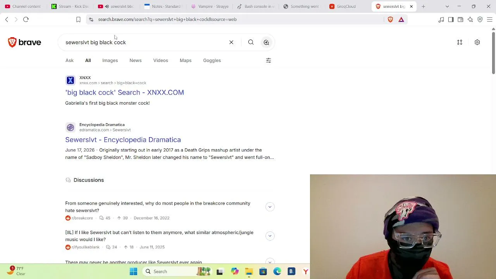Open File Explorer from the taskbar
The image size is (496, 279).
(x=249, y=272)
